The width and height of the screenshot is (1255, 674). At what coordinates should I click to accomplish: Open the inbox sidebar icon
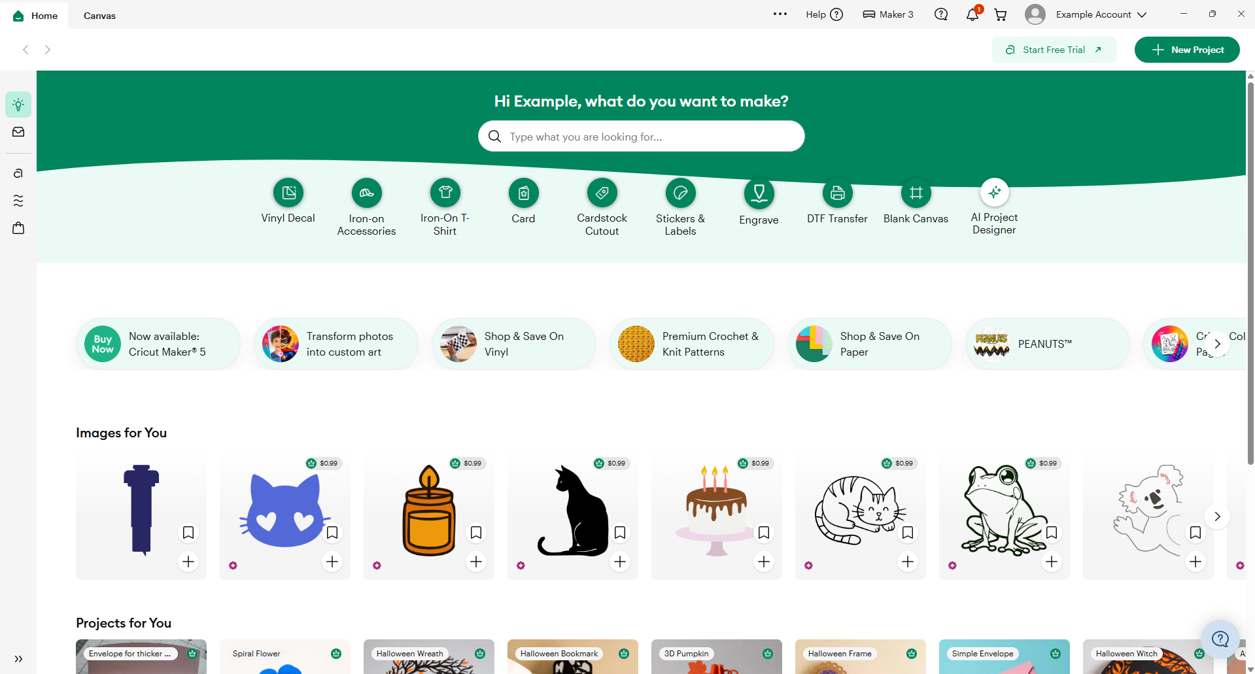[18, 132]
